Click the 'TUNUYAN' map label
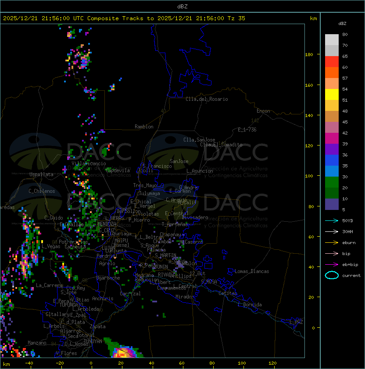Screen dimensions: 365x369 93,341
